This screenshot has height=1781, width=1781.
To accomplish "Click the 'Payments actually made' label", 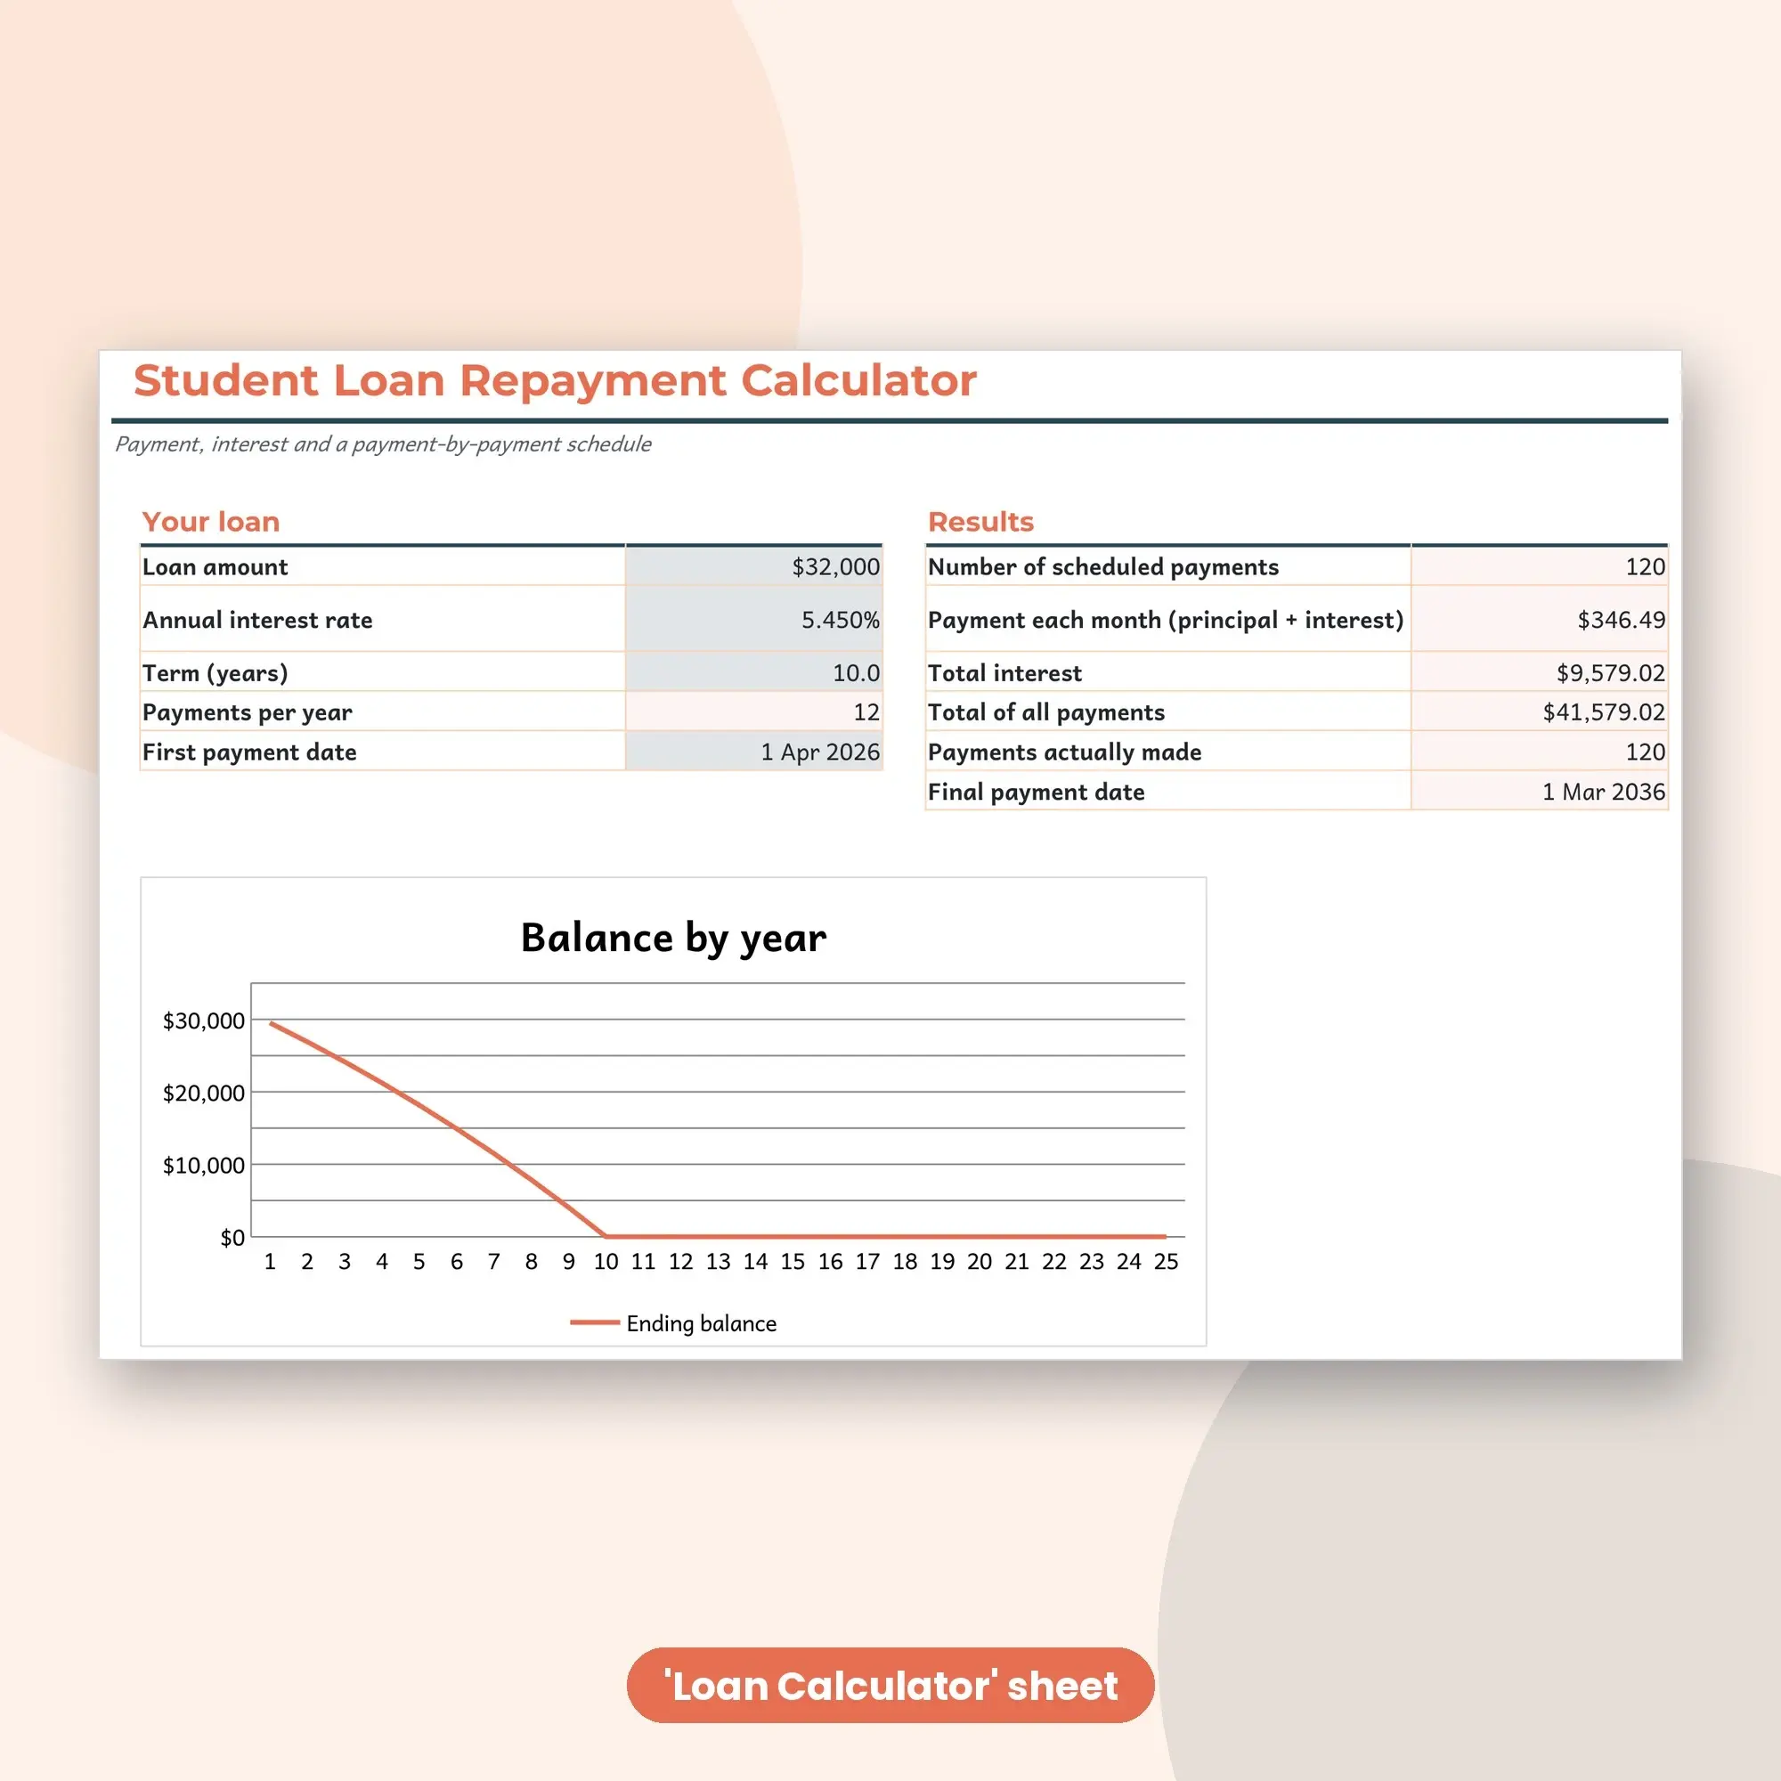I will (1065, 752).
